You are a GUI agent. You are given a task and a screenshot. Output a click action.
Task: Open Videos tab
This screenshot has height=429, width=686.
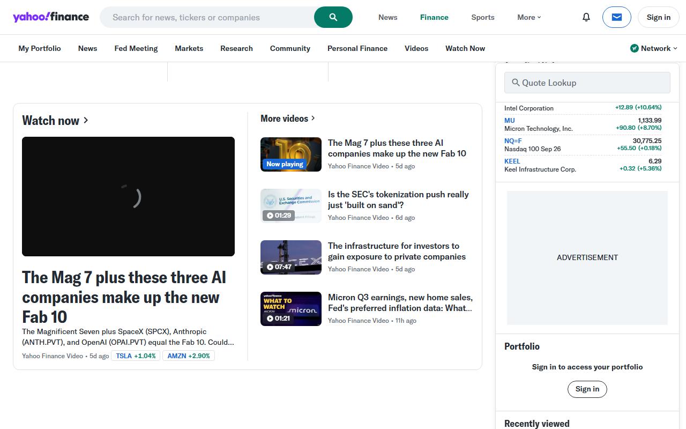pyautogui.click(x=416, y=48)
